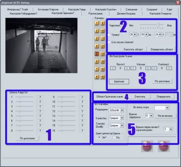The image size is (181, 167).
Task: Open the Transfer Quality dropdown
Action: (x=122, y=125)
